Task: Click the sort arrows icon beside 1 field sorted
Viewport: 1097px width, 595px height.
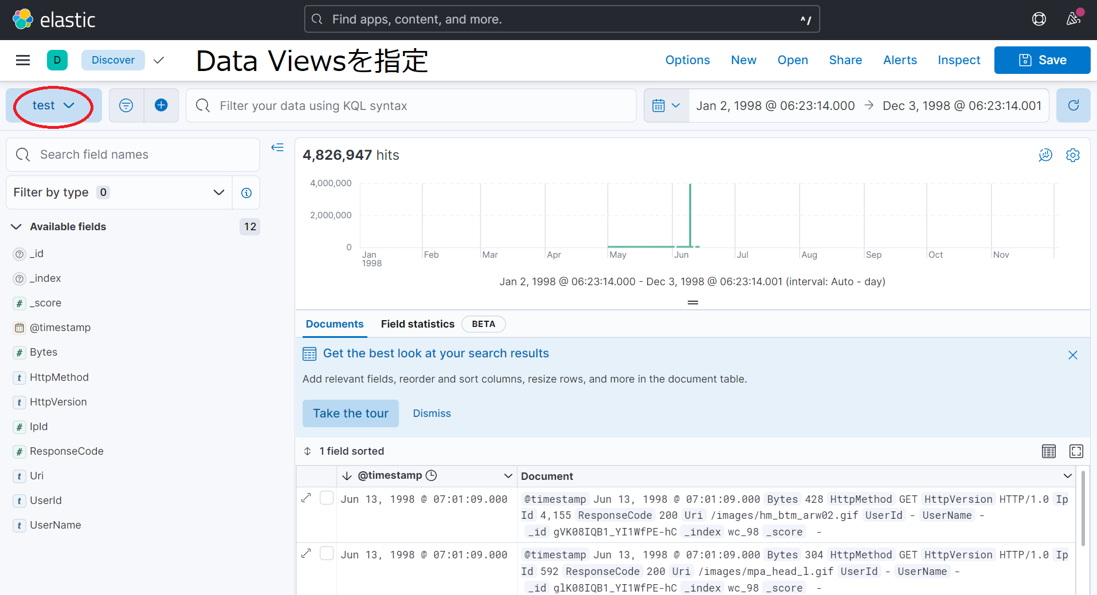Action: point(308,451)
